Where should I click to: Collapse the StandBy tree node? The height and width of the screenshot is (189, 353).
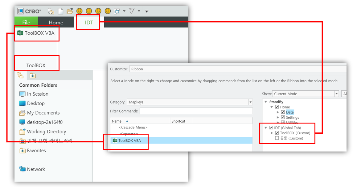tap(266, 102)
